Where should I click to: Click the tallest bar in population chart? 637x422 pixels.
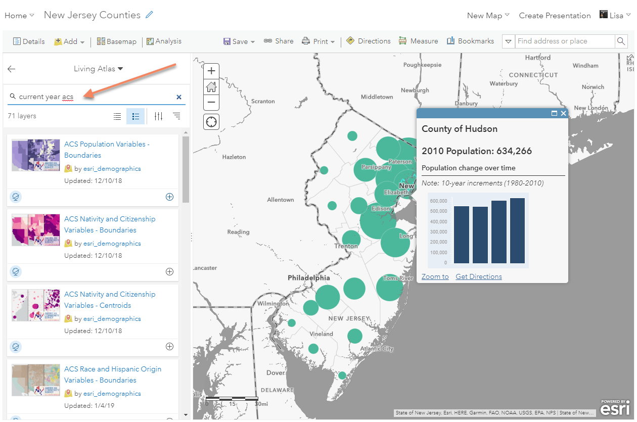click(x=517, y=230)
